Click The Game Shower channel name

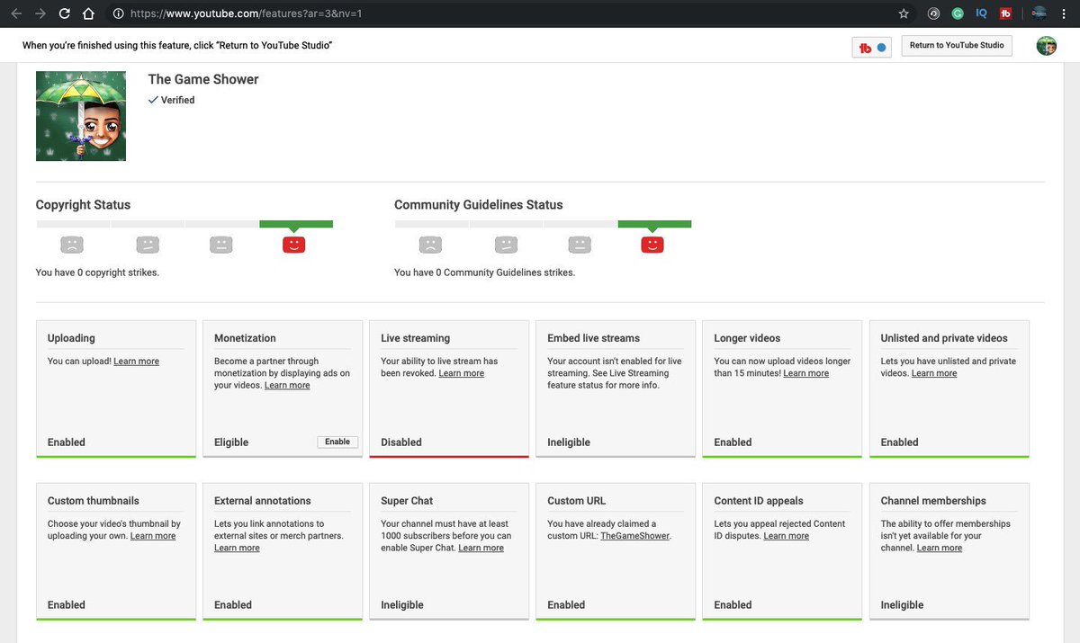(203, 79)
